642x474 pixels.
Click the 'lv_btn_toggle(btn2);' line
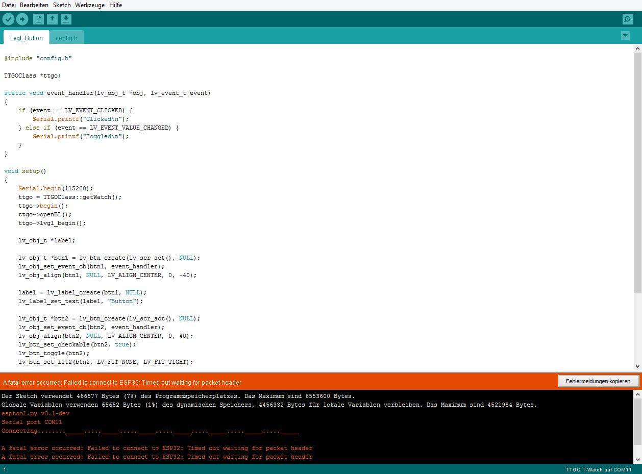tap(54, 353)
